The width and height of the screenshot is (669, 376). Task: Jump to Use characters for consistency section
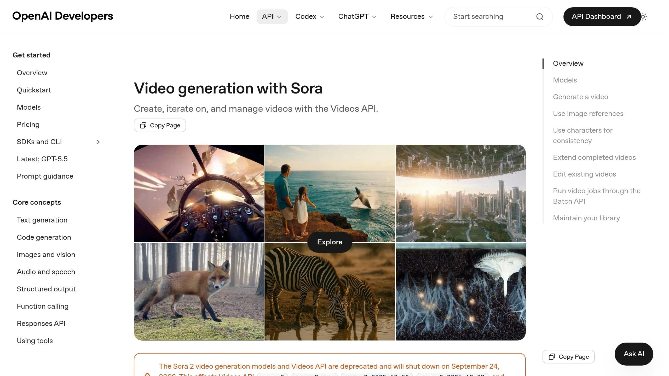pyautogui.click(x=583, y=136)
